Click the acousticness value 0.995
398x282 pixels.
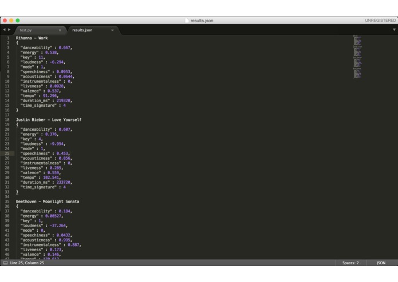click(65, 240)
